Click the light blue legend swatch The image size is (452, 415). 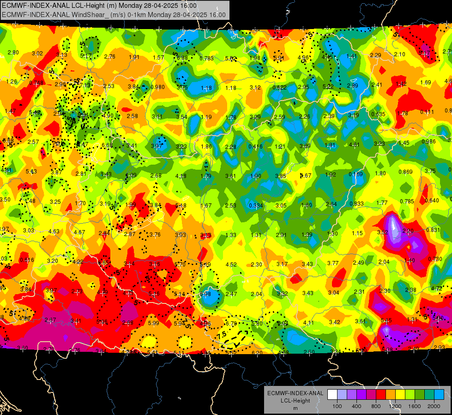click(x=440, y=395)
